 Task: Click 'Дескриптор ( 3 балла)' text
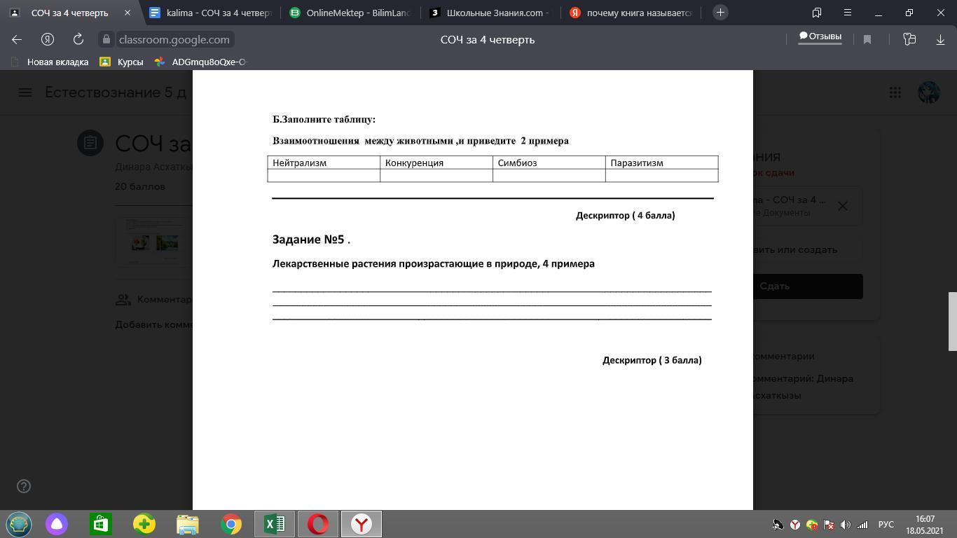click(652, 360)
